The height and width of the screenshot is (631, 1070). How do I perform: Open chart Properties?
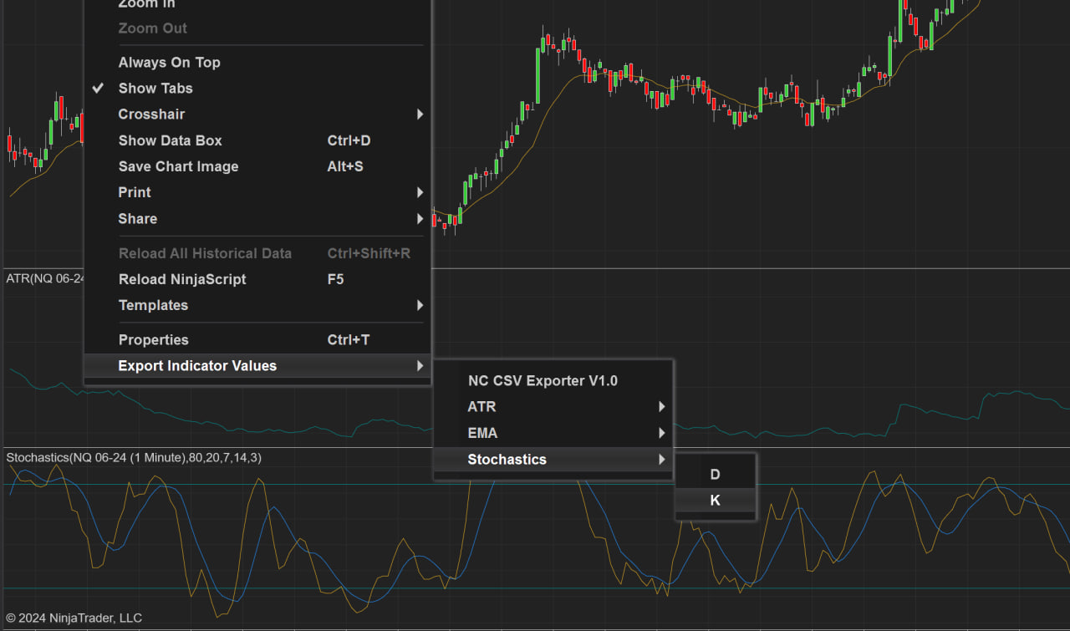pos(154,340)
